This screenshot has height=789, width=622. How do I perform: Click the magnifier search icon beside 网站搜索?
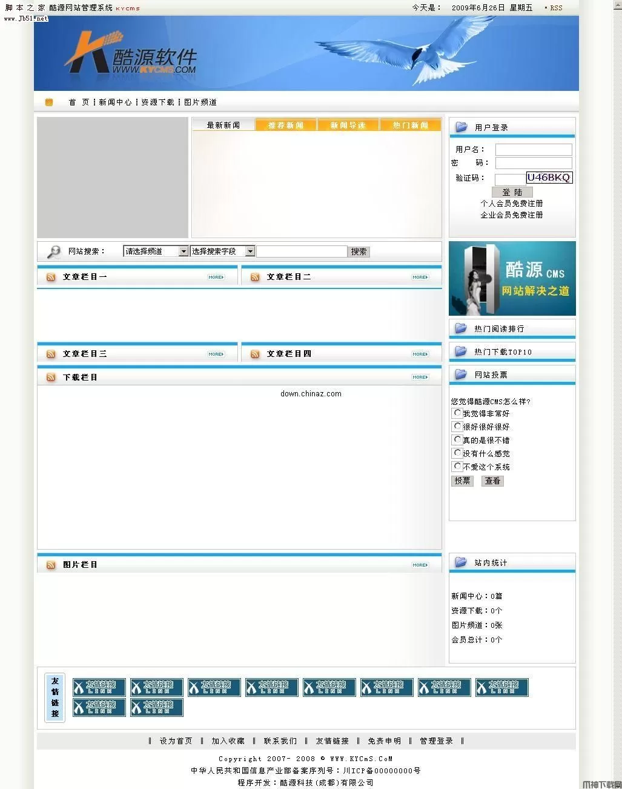(x=54, y=251)
